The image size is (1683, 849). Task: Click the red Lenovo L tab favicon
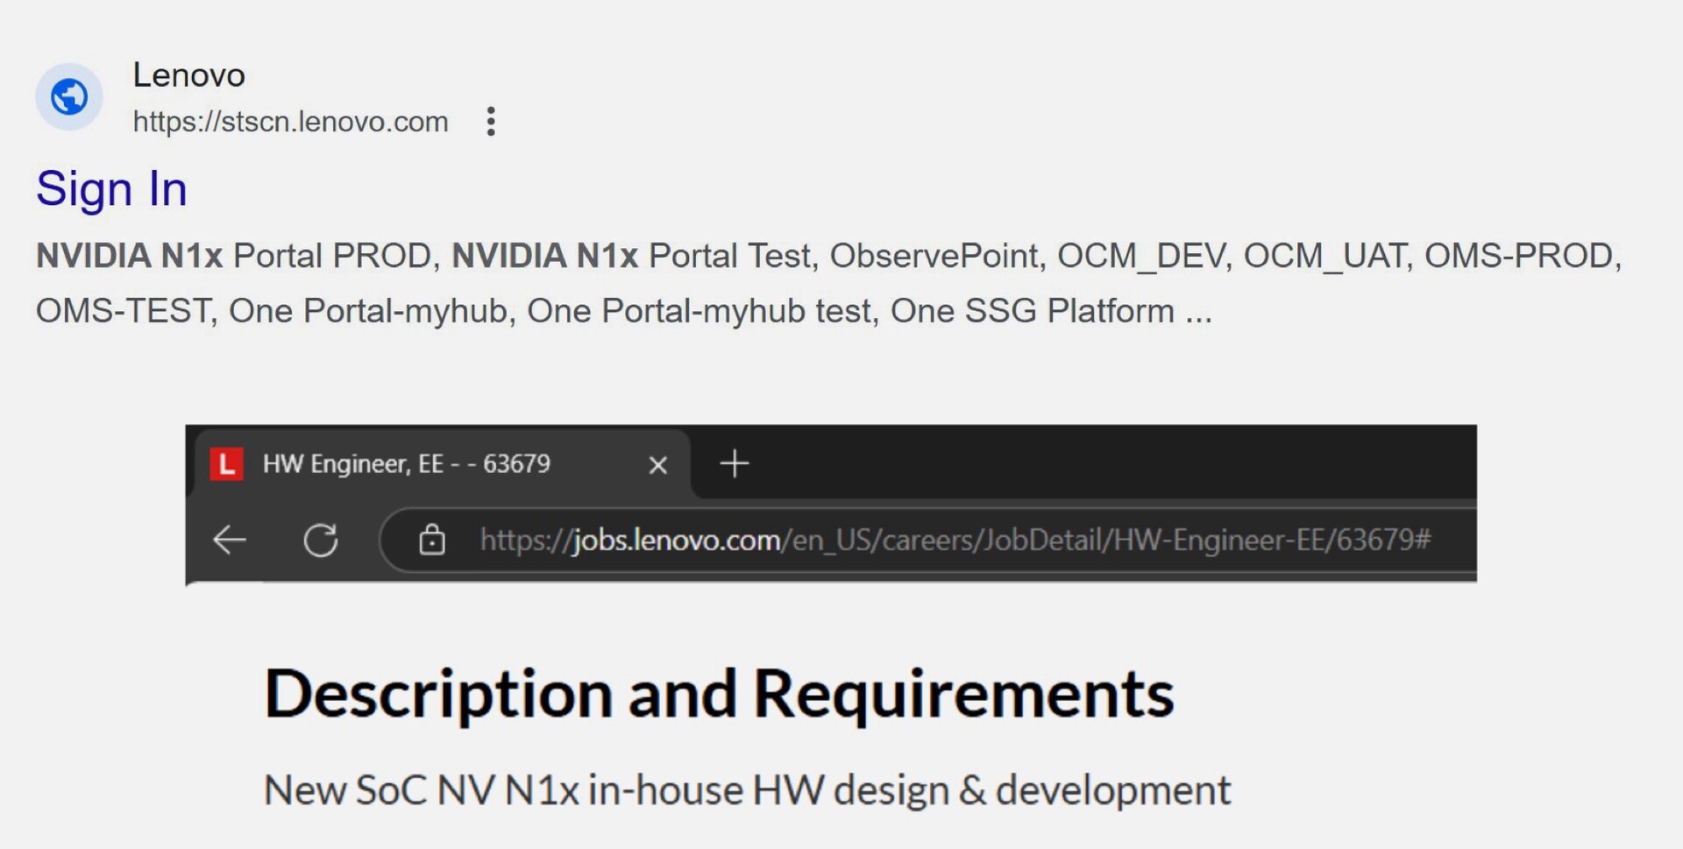(x=226, y=463)
